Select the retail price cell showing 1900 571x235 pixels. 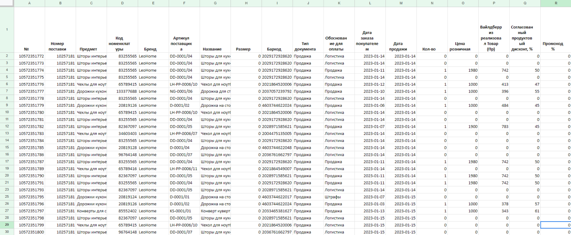click(x=463, y=126)
